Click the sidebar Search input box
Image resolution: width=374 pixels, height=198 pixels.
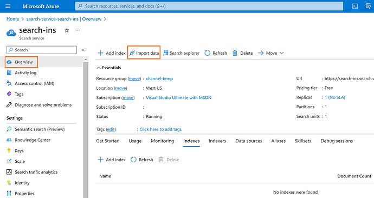pyautogui.click(x=42, y=50)
